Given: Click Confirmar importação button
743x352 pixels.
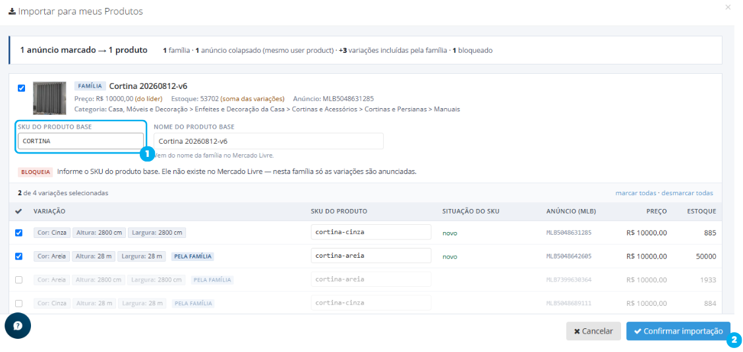Looking at the screenshot, I should pyautogui.click(x=678, y=331).
